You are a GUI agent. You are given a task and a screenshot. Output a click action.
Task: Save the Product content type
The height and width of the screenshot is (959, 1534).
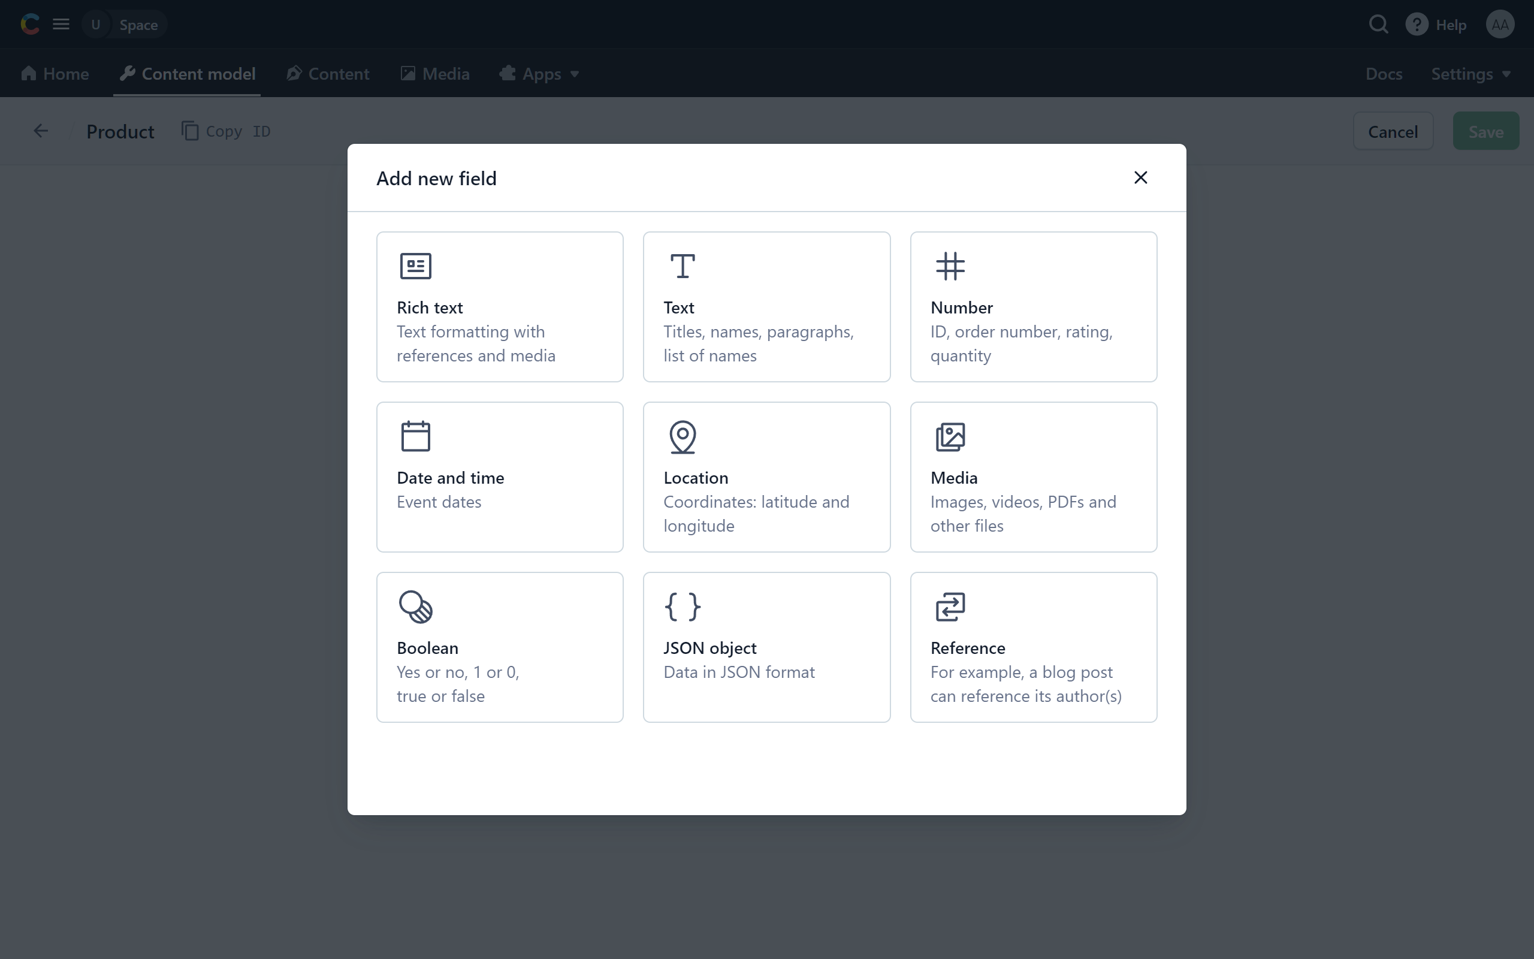1485,131
